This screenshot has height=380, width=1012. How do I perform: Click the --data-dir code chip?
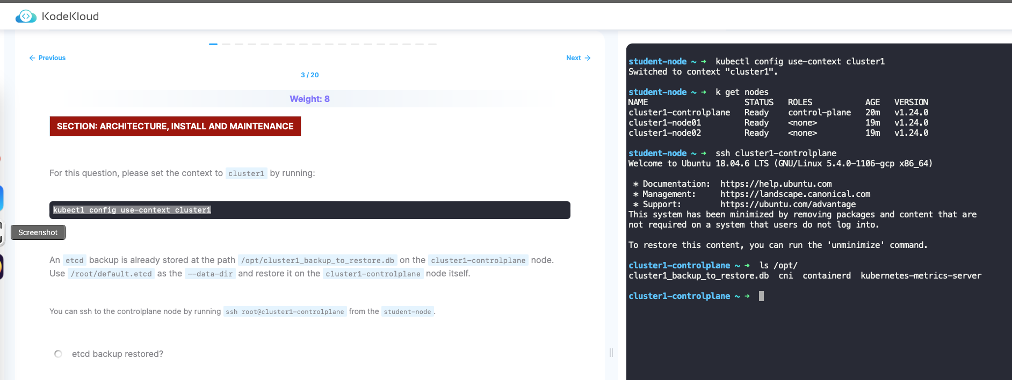pyautogui.click(x=210, y=274)
